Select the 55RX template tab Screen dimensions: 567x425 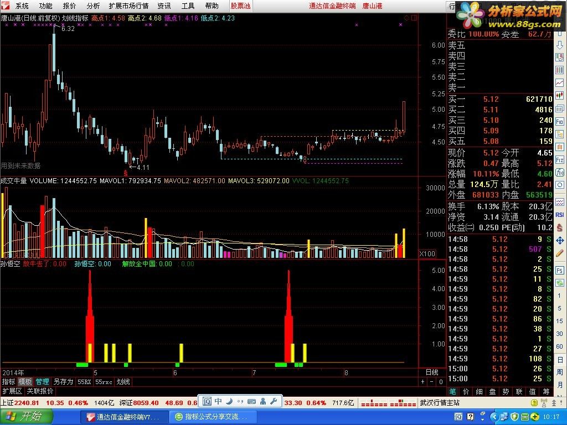click(x=84, y=382)
